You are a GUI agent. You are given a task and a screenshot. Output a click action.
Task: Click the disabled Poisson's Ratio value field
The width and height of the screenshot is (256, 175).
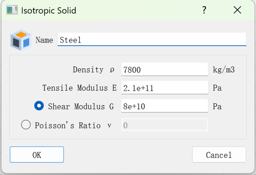[x=165, y=124]
